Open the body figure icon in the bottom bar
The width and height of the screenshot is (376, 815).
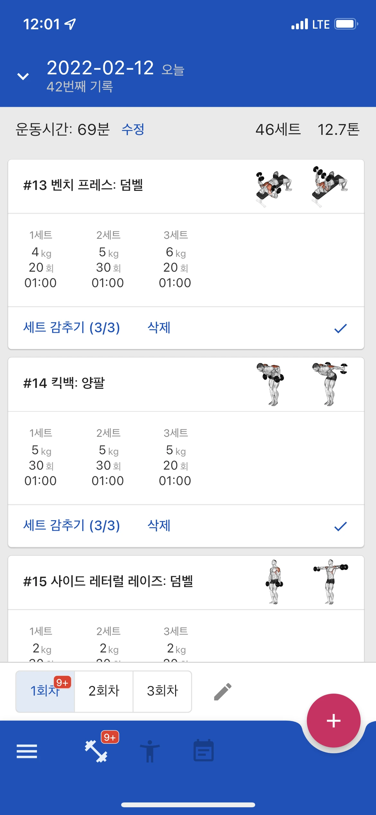tap(150, 751)
